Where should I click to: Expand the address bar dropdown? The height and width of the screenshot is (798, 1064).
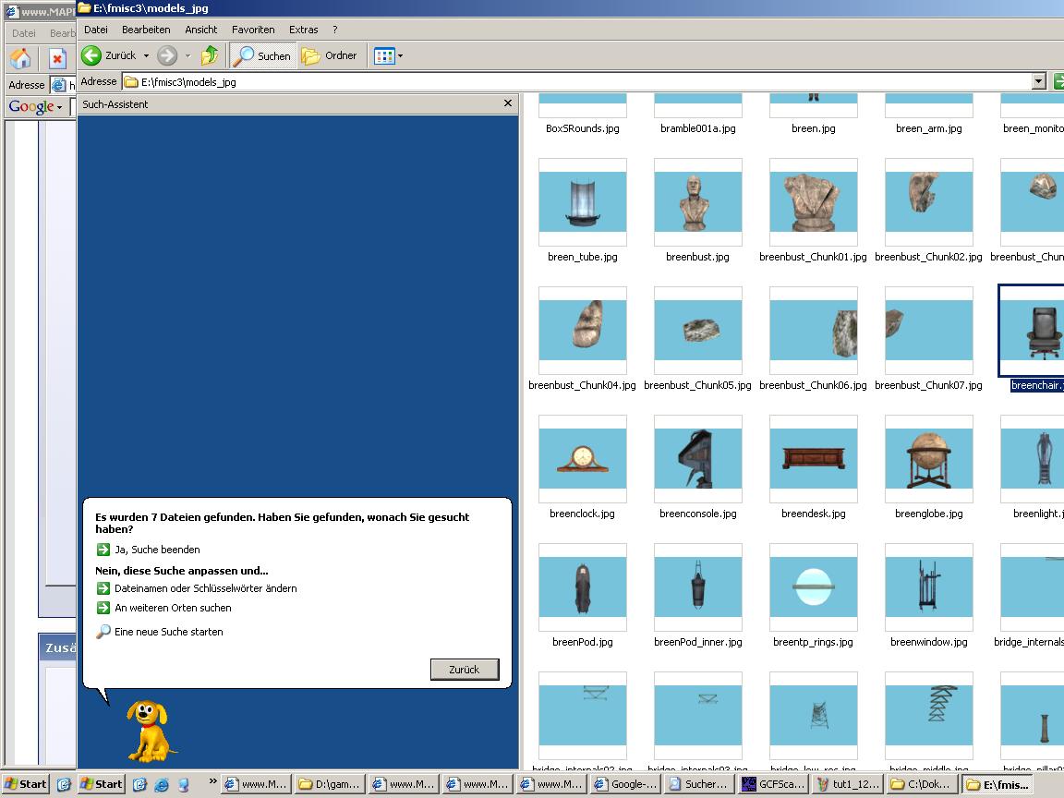[x=1038, y=81]
